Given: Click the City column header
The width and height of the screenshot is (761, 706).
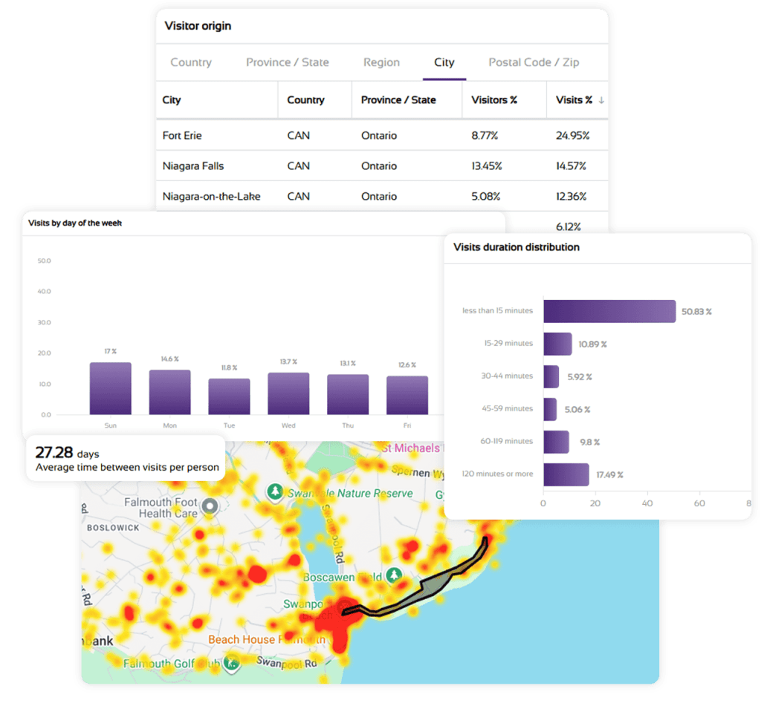Looking at the screenshot, I should pyautogui.click(x=172, y=99).
